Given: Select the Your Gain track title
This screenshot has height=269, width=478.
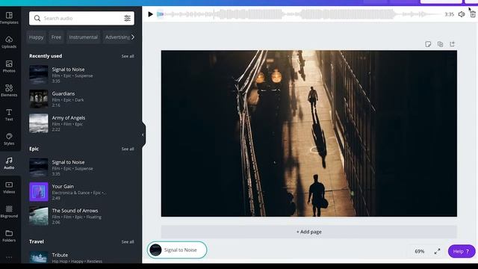Looking at the screenshot, I should tap(63, 186).
